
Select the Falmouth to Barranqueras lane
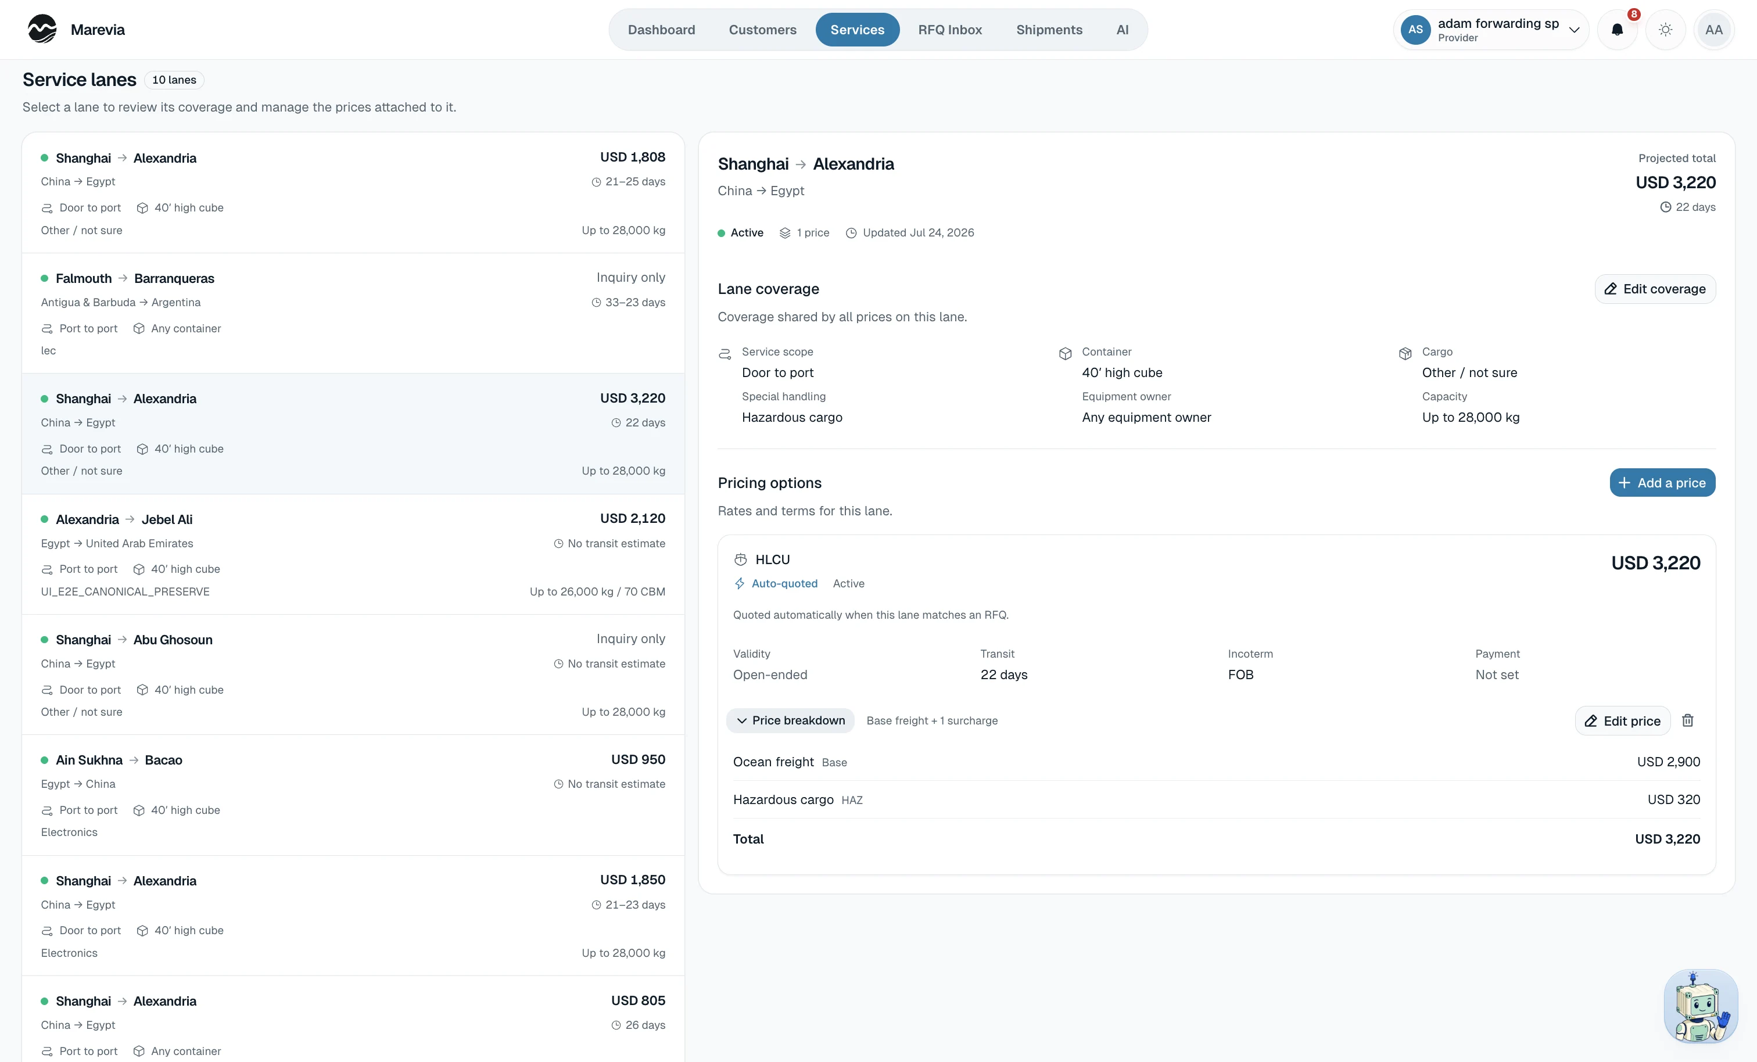(353, 314)
